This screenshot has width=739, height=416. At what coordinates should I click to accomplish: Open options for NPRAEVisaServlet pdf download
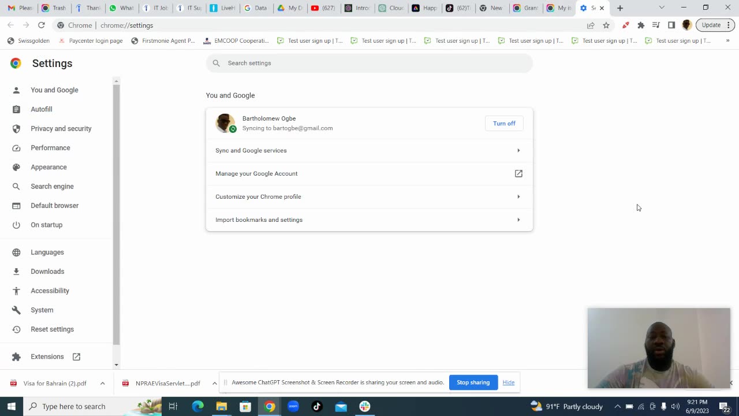click(x=214, y=383)
